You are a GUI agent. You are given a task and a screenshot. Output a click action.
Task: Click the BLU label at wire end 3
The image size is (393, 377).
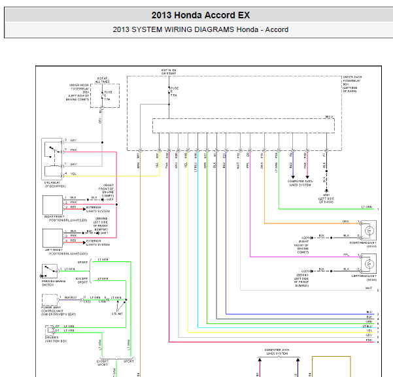click(x=369, y=312)
